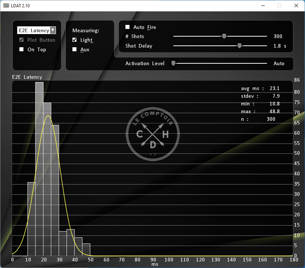The image size is (305, 268).
Task: Click the Activation Level slider handle
Action: [174, 63]
